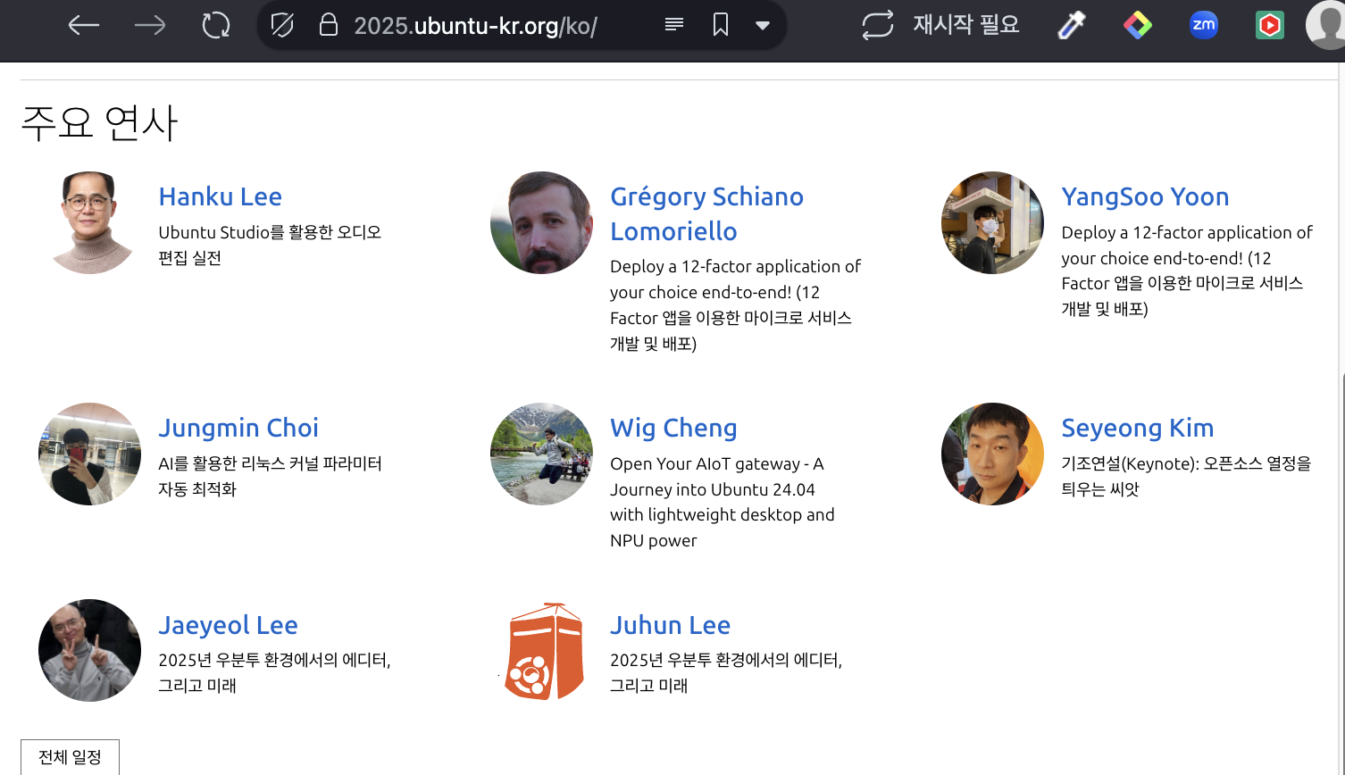The image size is (1345, 775).
Task: Open the colorful diamond extension icon
Action: point(1137,25)
